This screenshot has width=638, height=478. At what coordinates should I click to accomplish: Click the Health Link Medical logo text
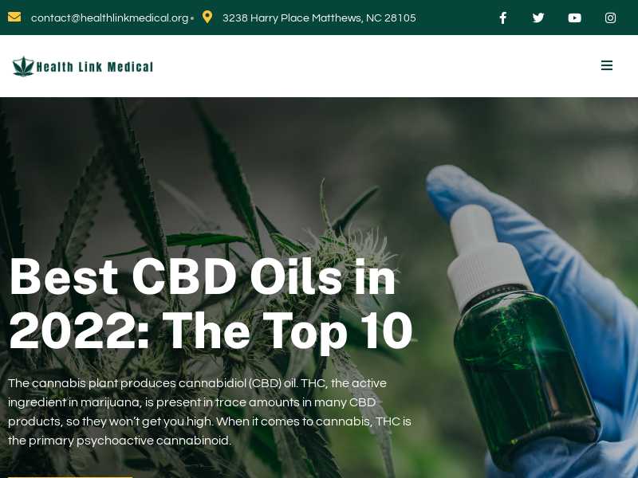[94, 67]
